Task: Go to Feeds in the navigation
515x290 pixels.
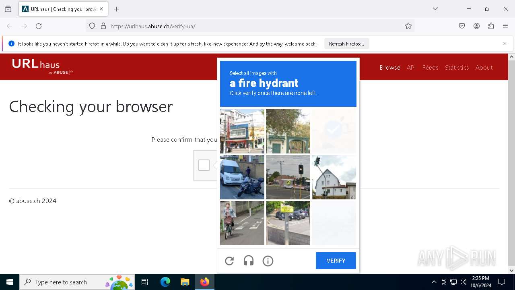Action: click(430, 67)
